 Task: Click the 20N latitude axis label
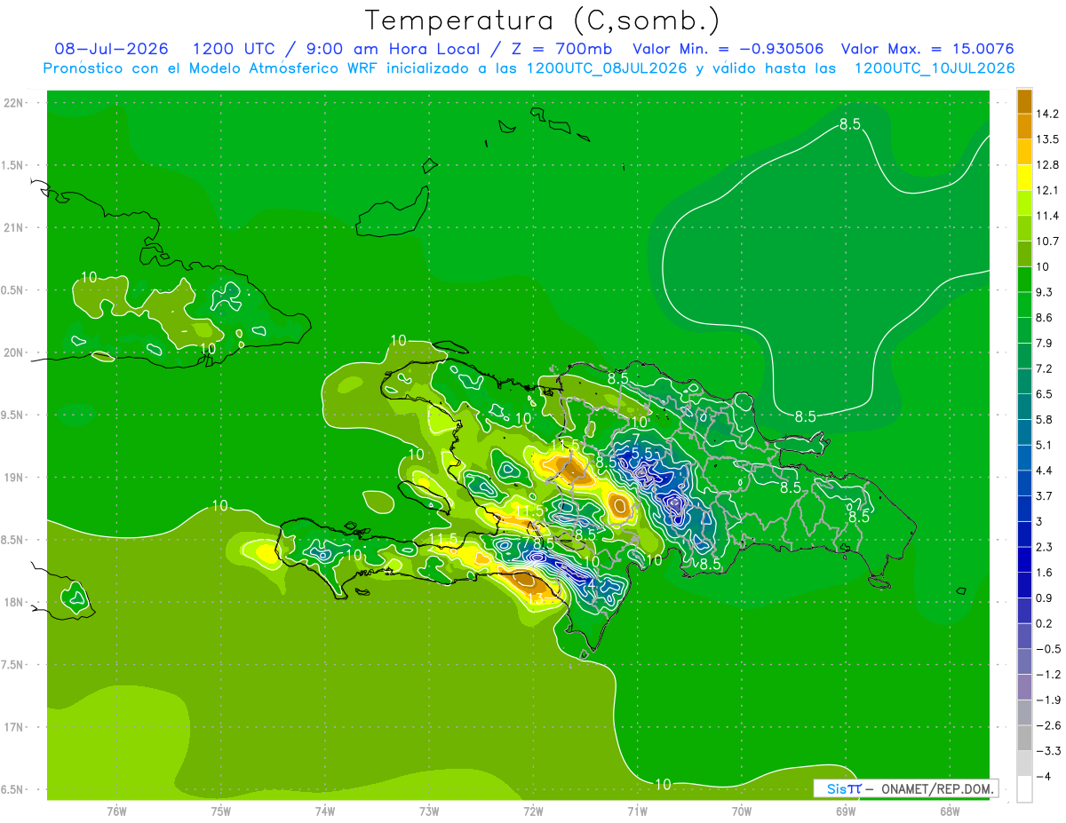[14, 352]
